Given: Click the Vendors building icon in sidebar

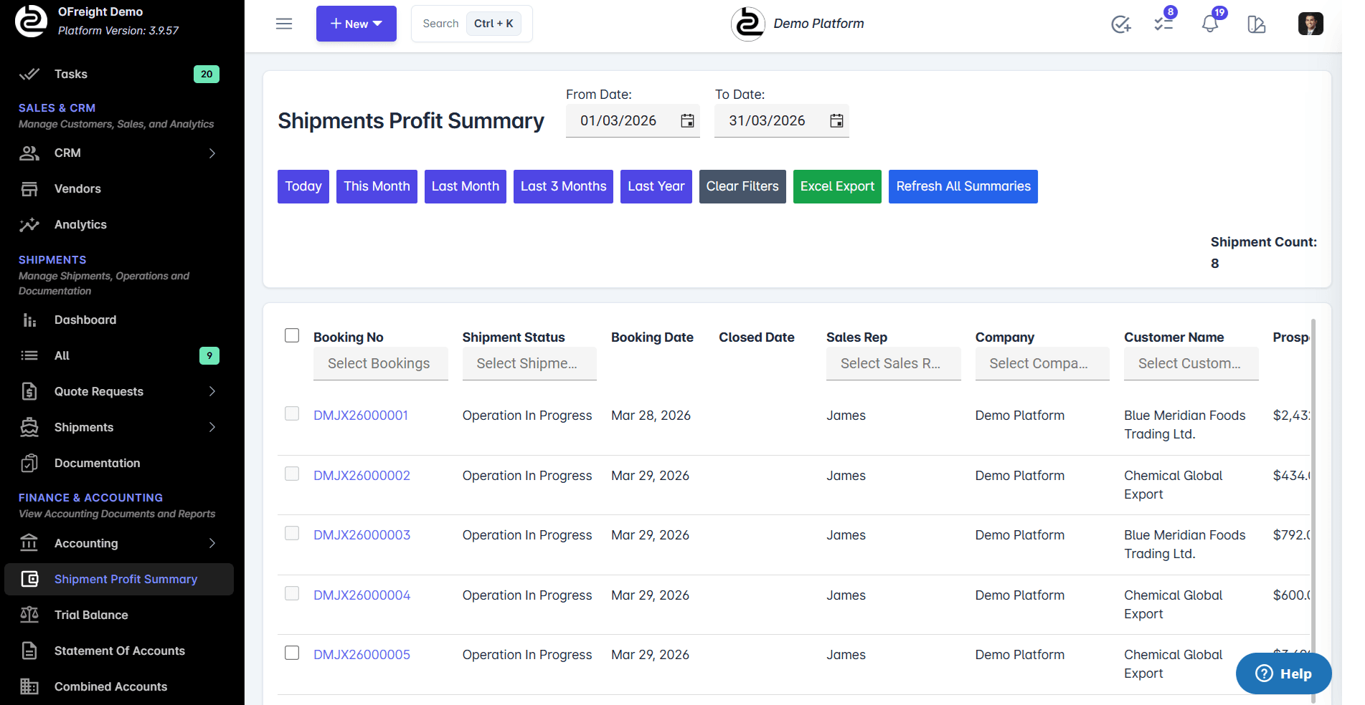Looking at the screenshot, I should pos(29,188).
